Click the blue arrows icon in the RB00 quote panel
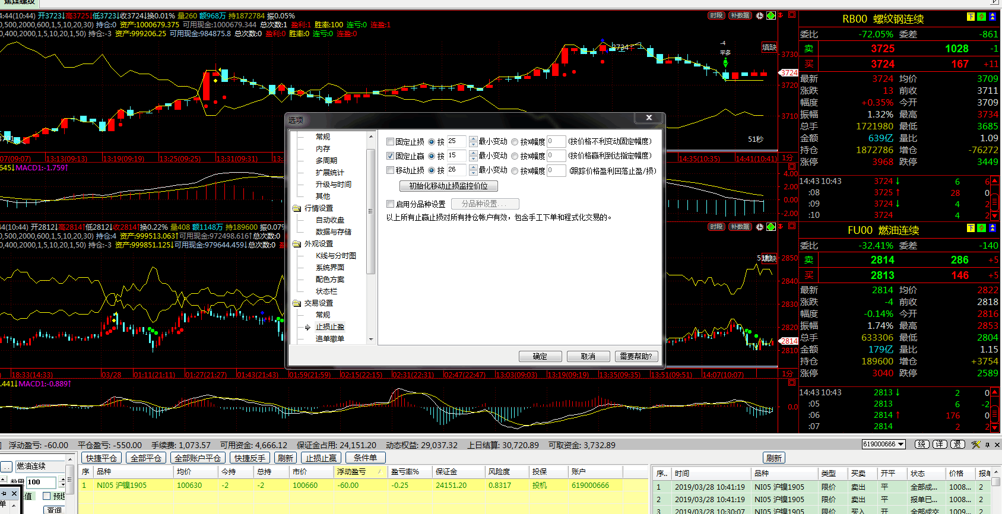 (993, 17)
